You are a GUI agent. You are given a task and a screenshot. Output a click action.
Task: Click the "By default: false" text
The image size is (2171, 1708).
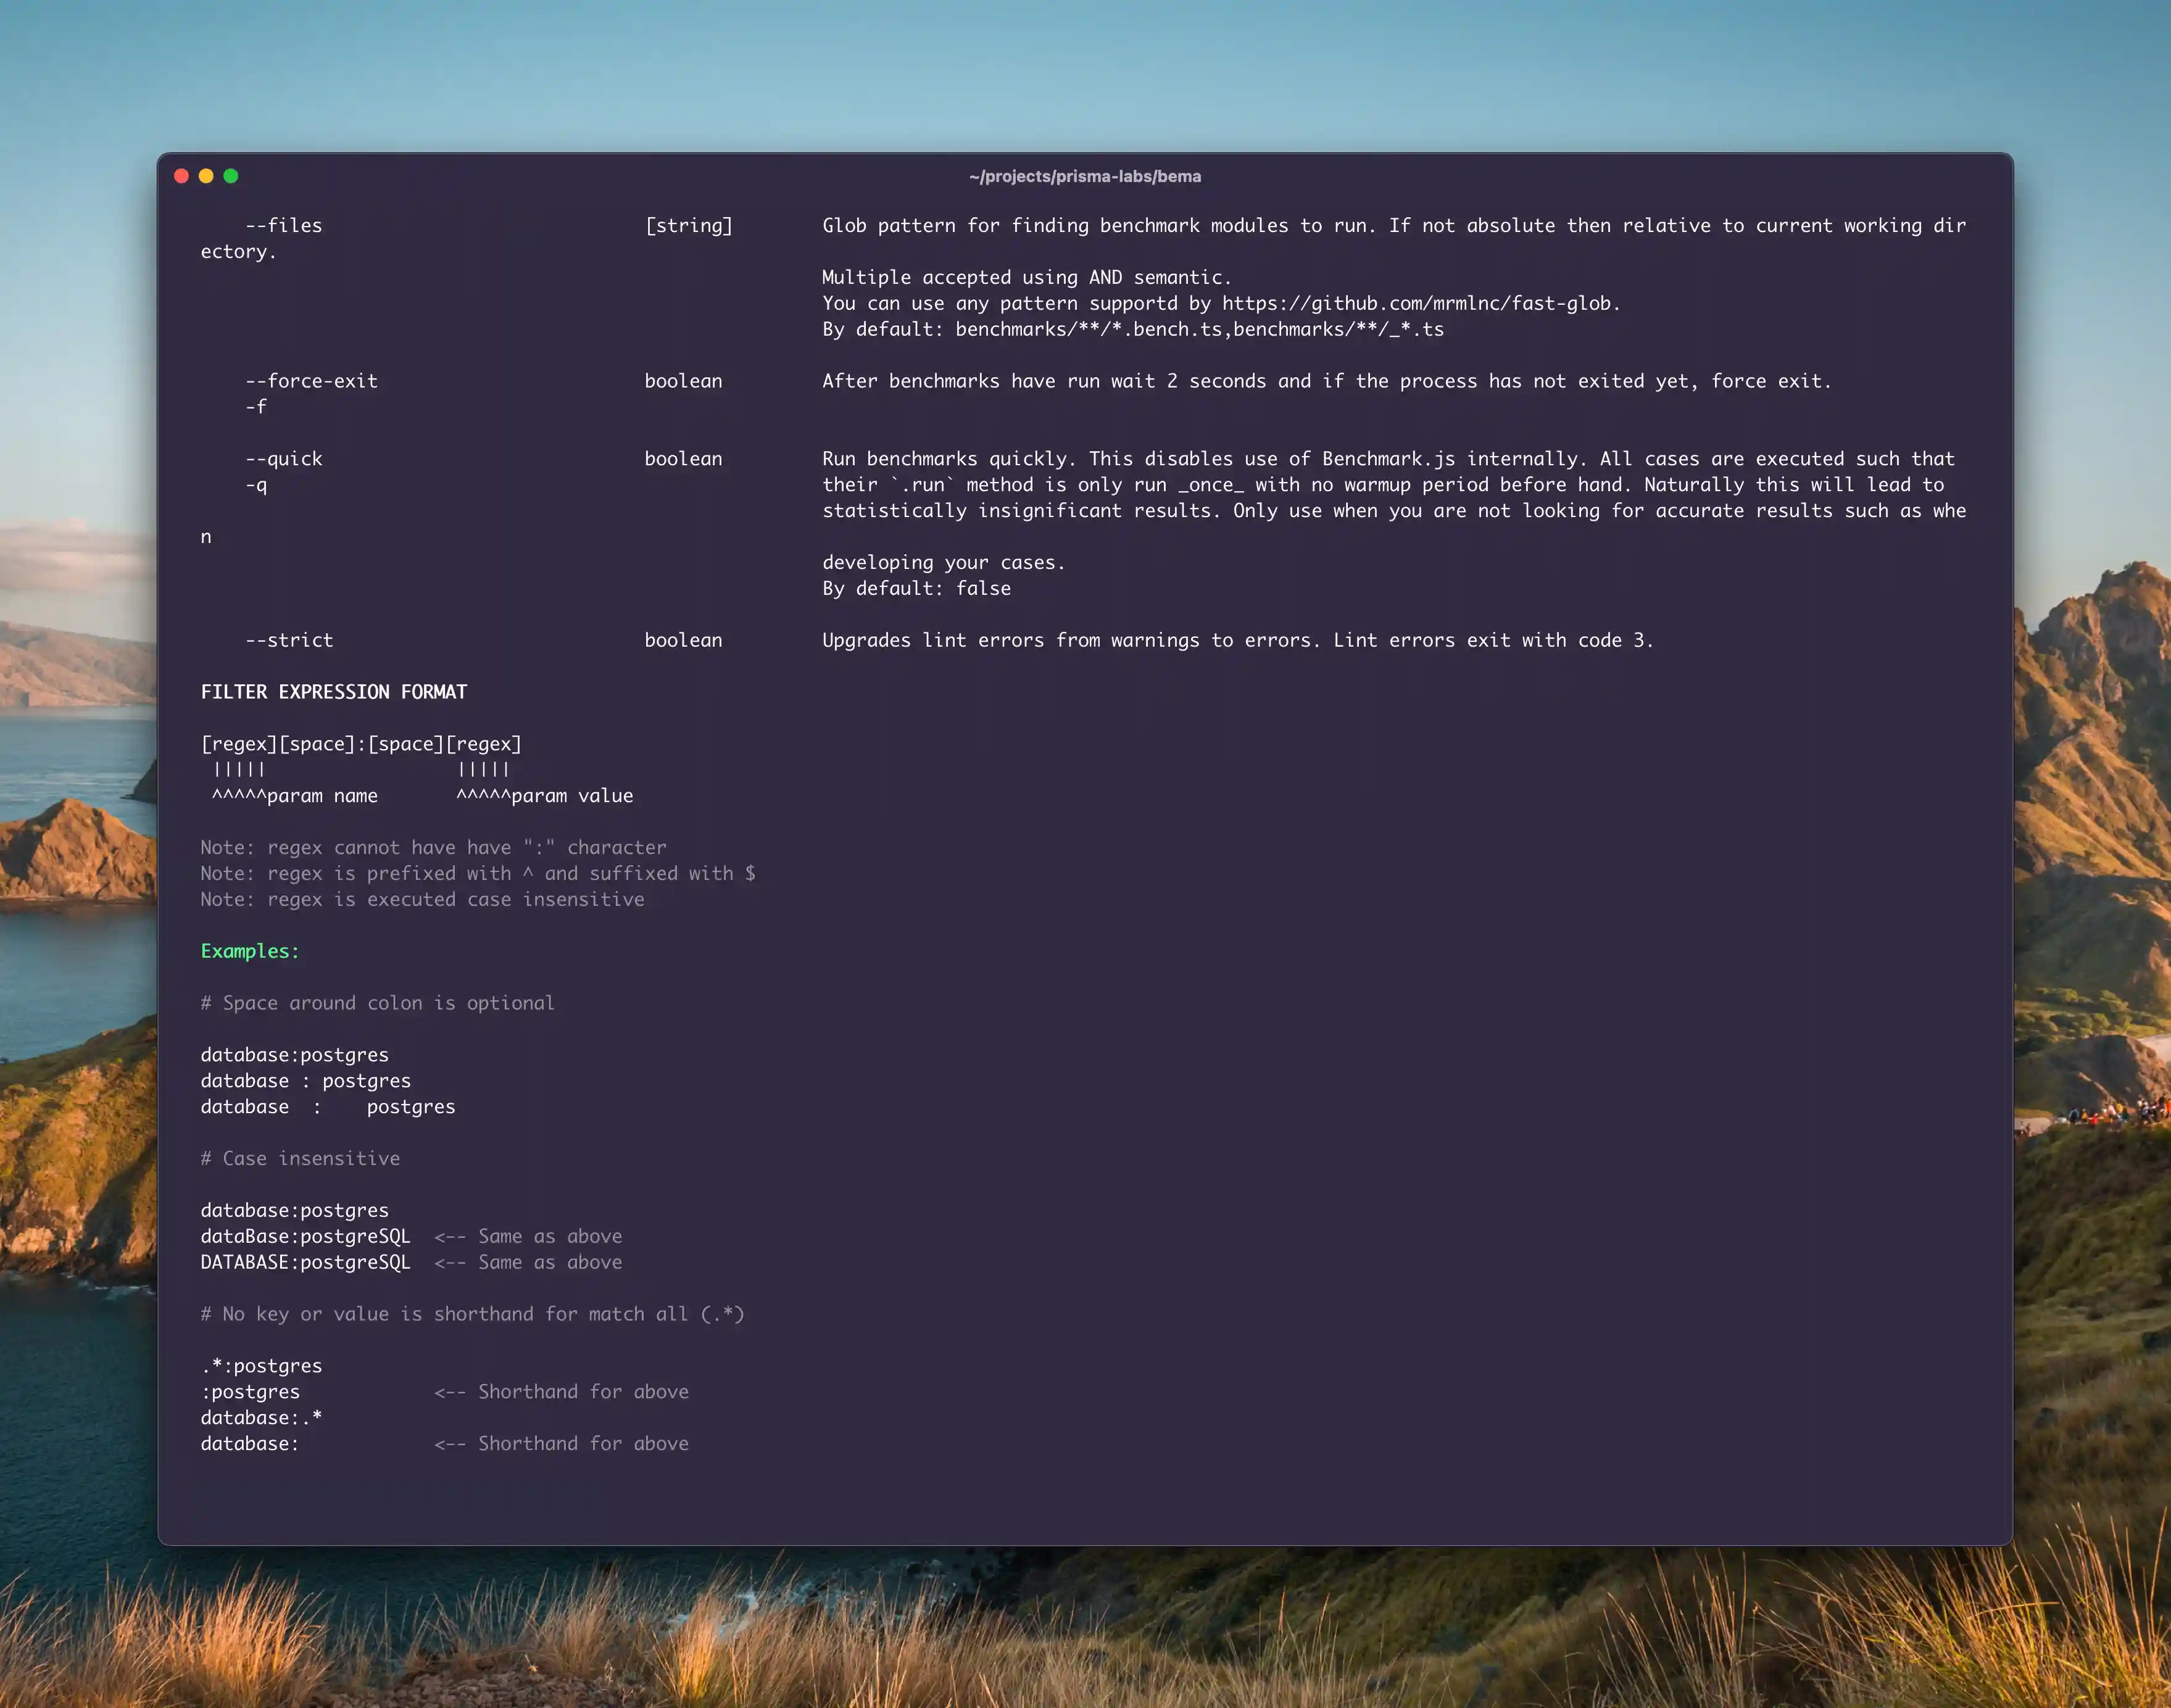[916, 588]
